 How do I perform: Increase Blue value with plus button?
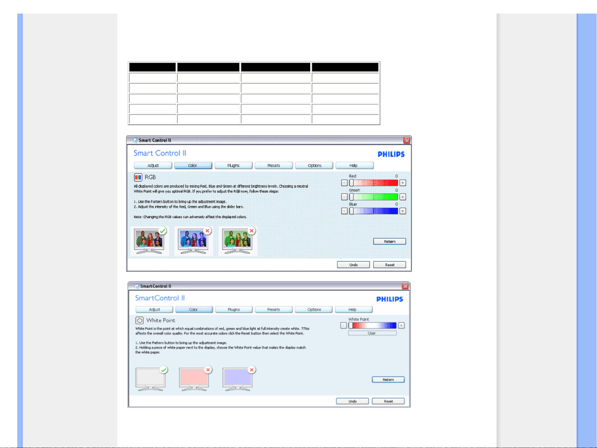(403, 211)
